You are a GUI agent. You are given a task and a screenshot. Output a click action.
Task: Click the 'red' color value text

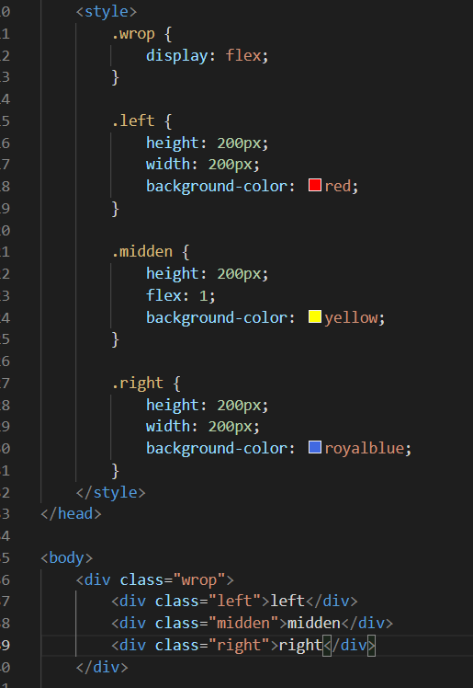(338, 186)
